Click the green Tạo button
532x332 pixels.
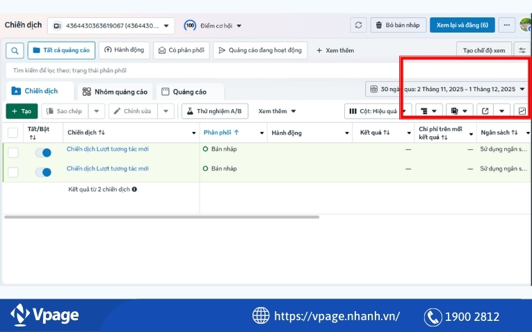[x=22, y=111]
